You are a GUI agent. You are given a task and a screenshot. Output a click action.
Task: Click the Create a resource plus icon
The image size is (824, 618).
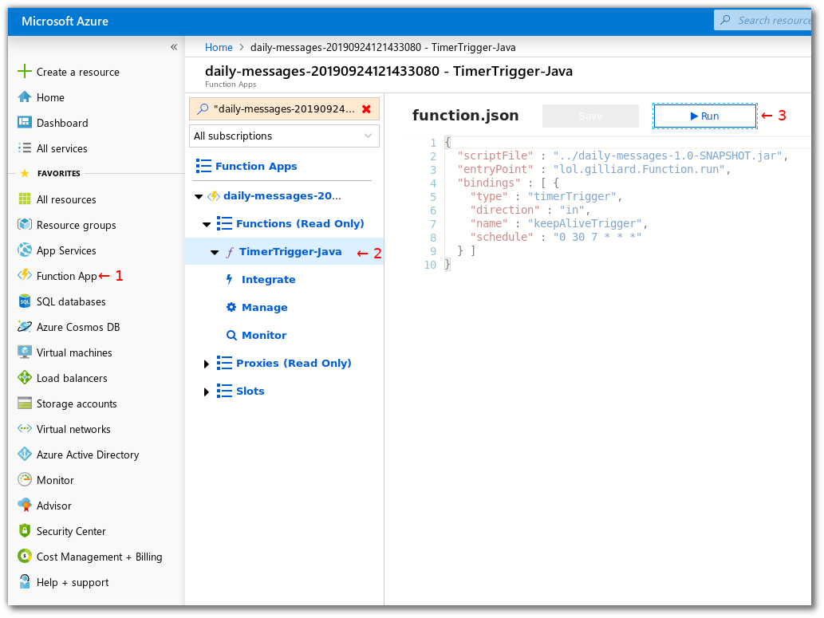tap(24, 72)
